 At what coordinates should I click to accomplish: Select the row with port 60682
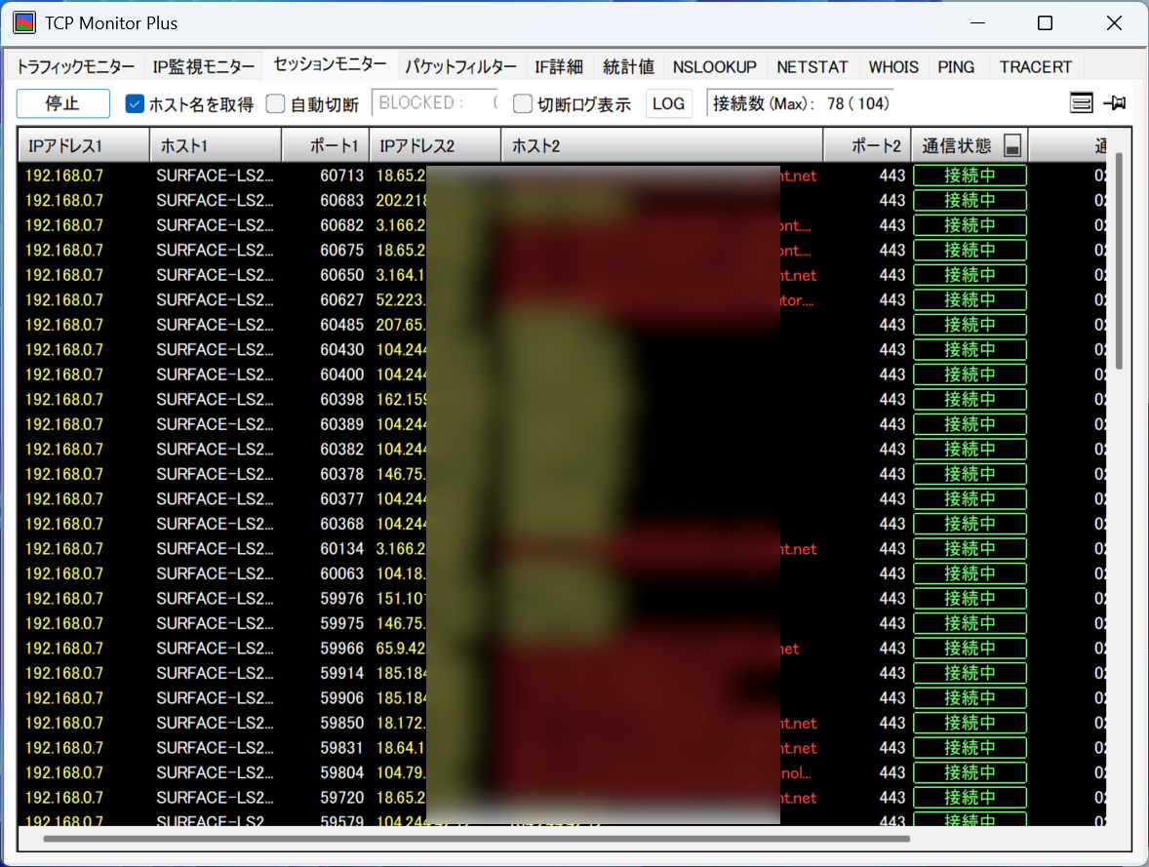point(562,225)
